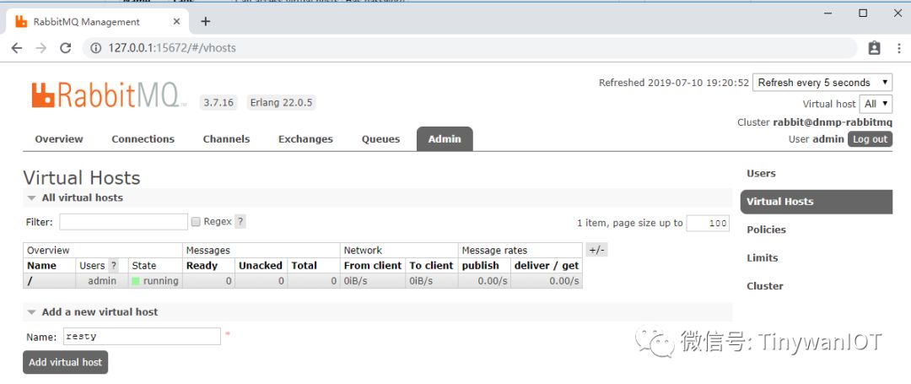Click the page size input field
The image size is (911, 384).
click(x=708, y=223)
